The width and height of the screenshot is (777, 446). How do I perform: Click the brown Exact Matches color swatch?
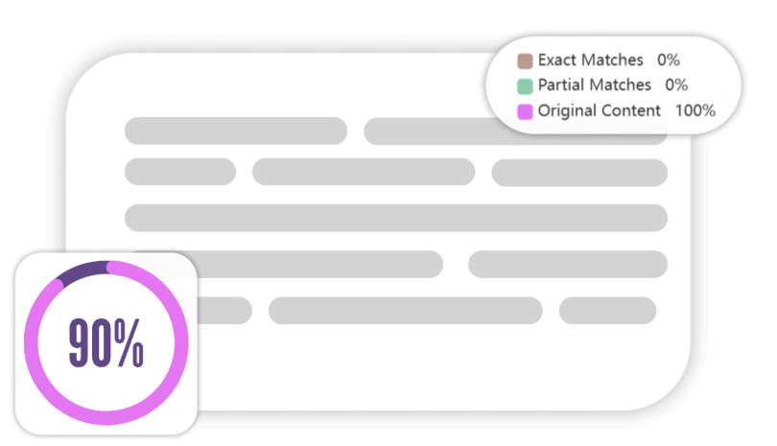[525, 61]
